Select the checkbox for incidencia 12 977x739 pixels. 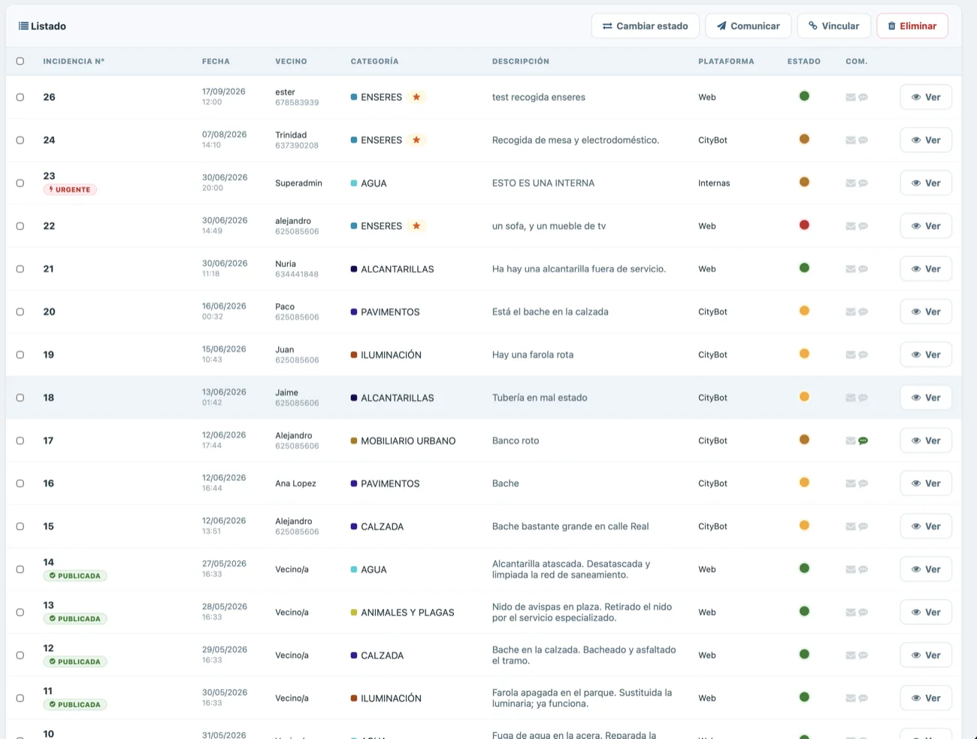(20, 656)
